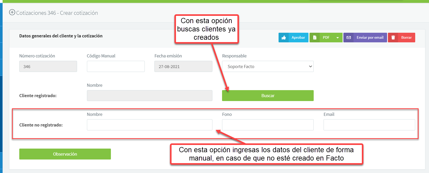Click the PDF file icon
This screenshot has height=173, width=429.
pos(315,38)
